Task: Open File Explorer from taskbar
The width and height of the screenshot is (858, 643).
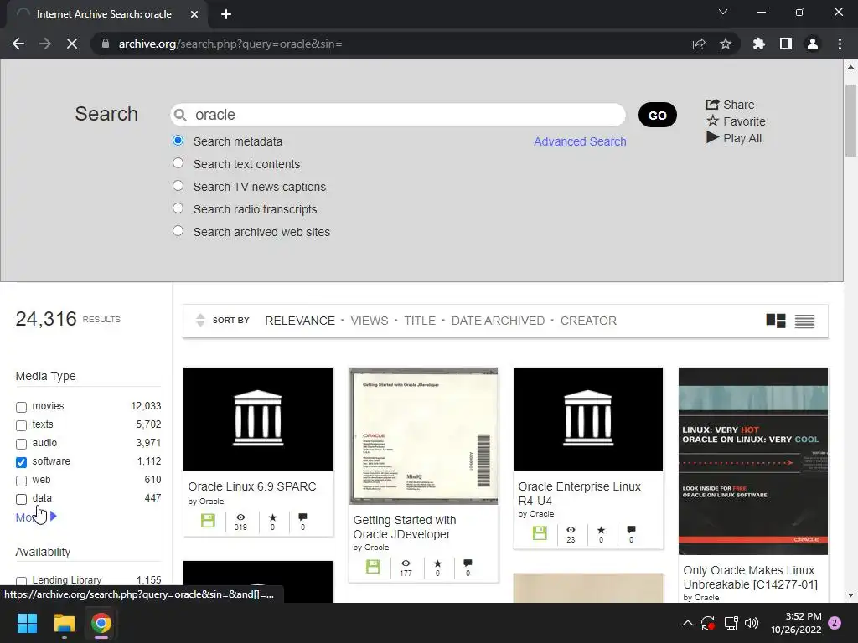Action: [64, 623]
